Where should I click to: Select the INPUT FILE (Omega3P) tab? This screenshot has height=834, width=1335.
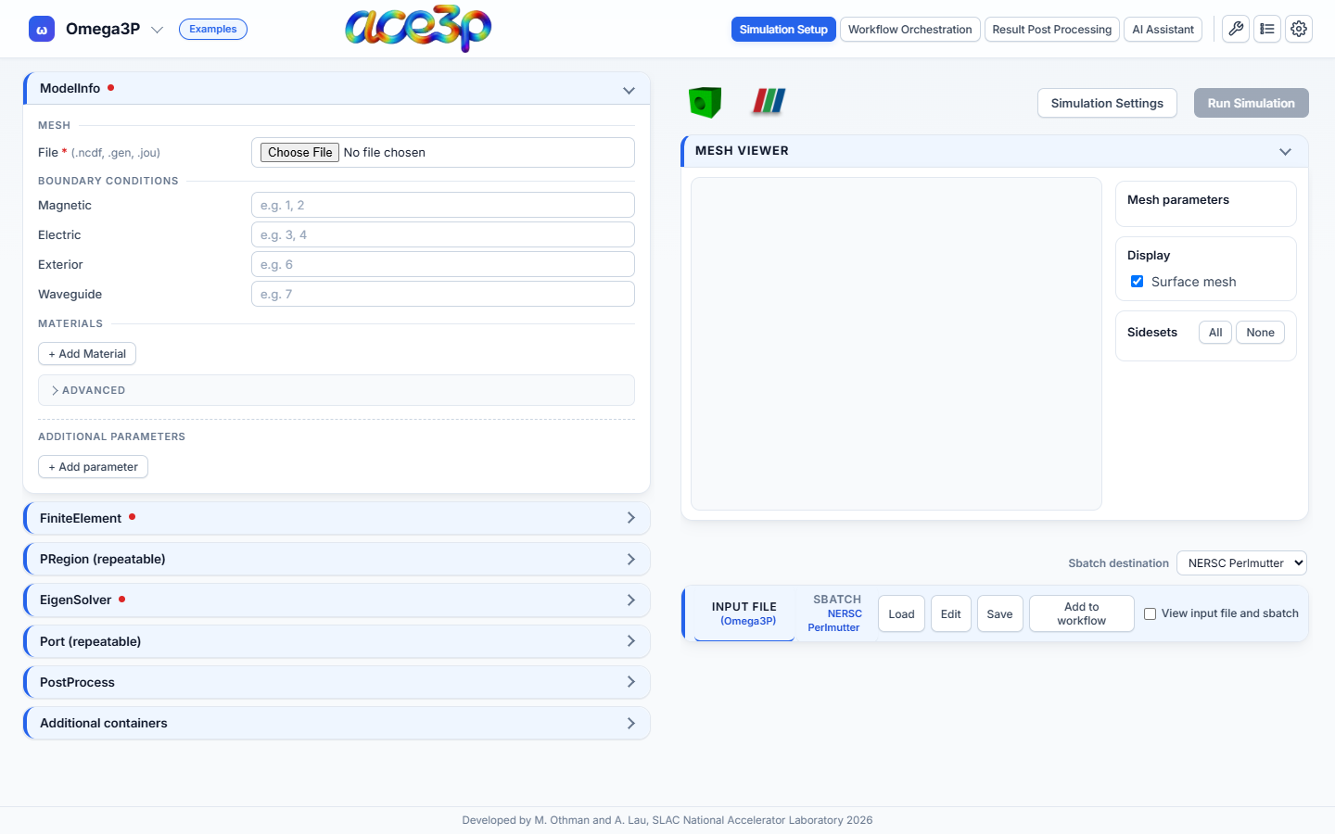point(744,613)
